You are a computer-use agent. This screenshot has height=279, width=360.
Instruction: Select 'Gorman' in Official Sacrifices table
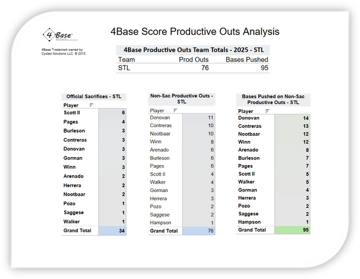(73, 158)
